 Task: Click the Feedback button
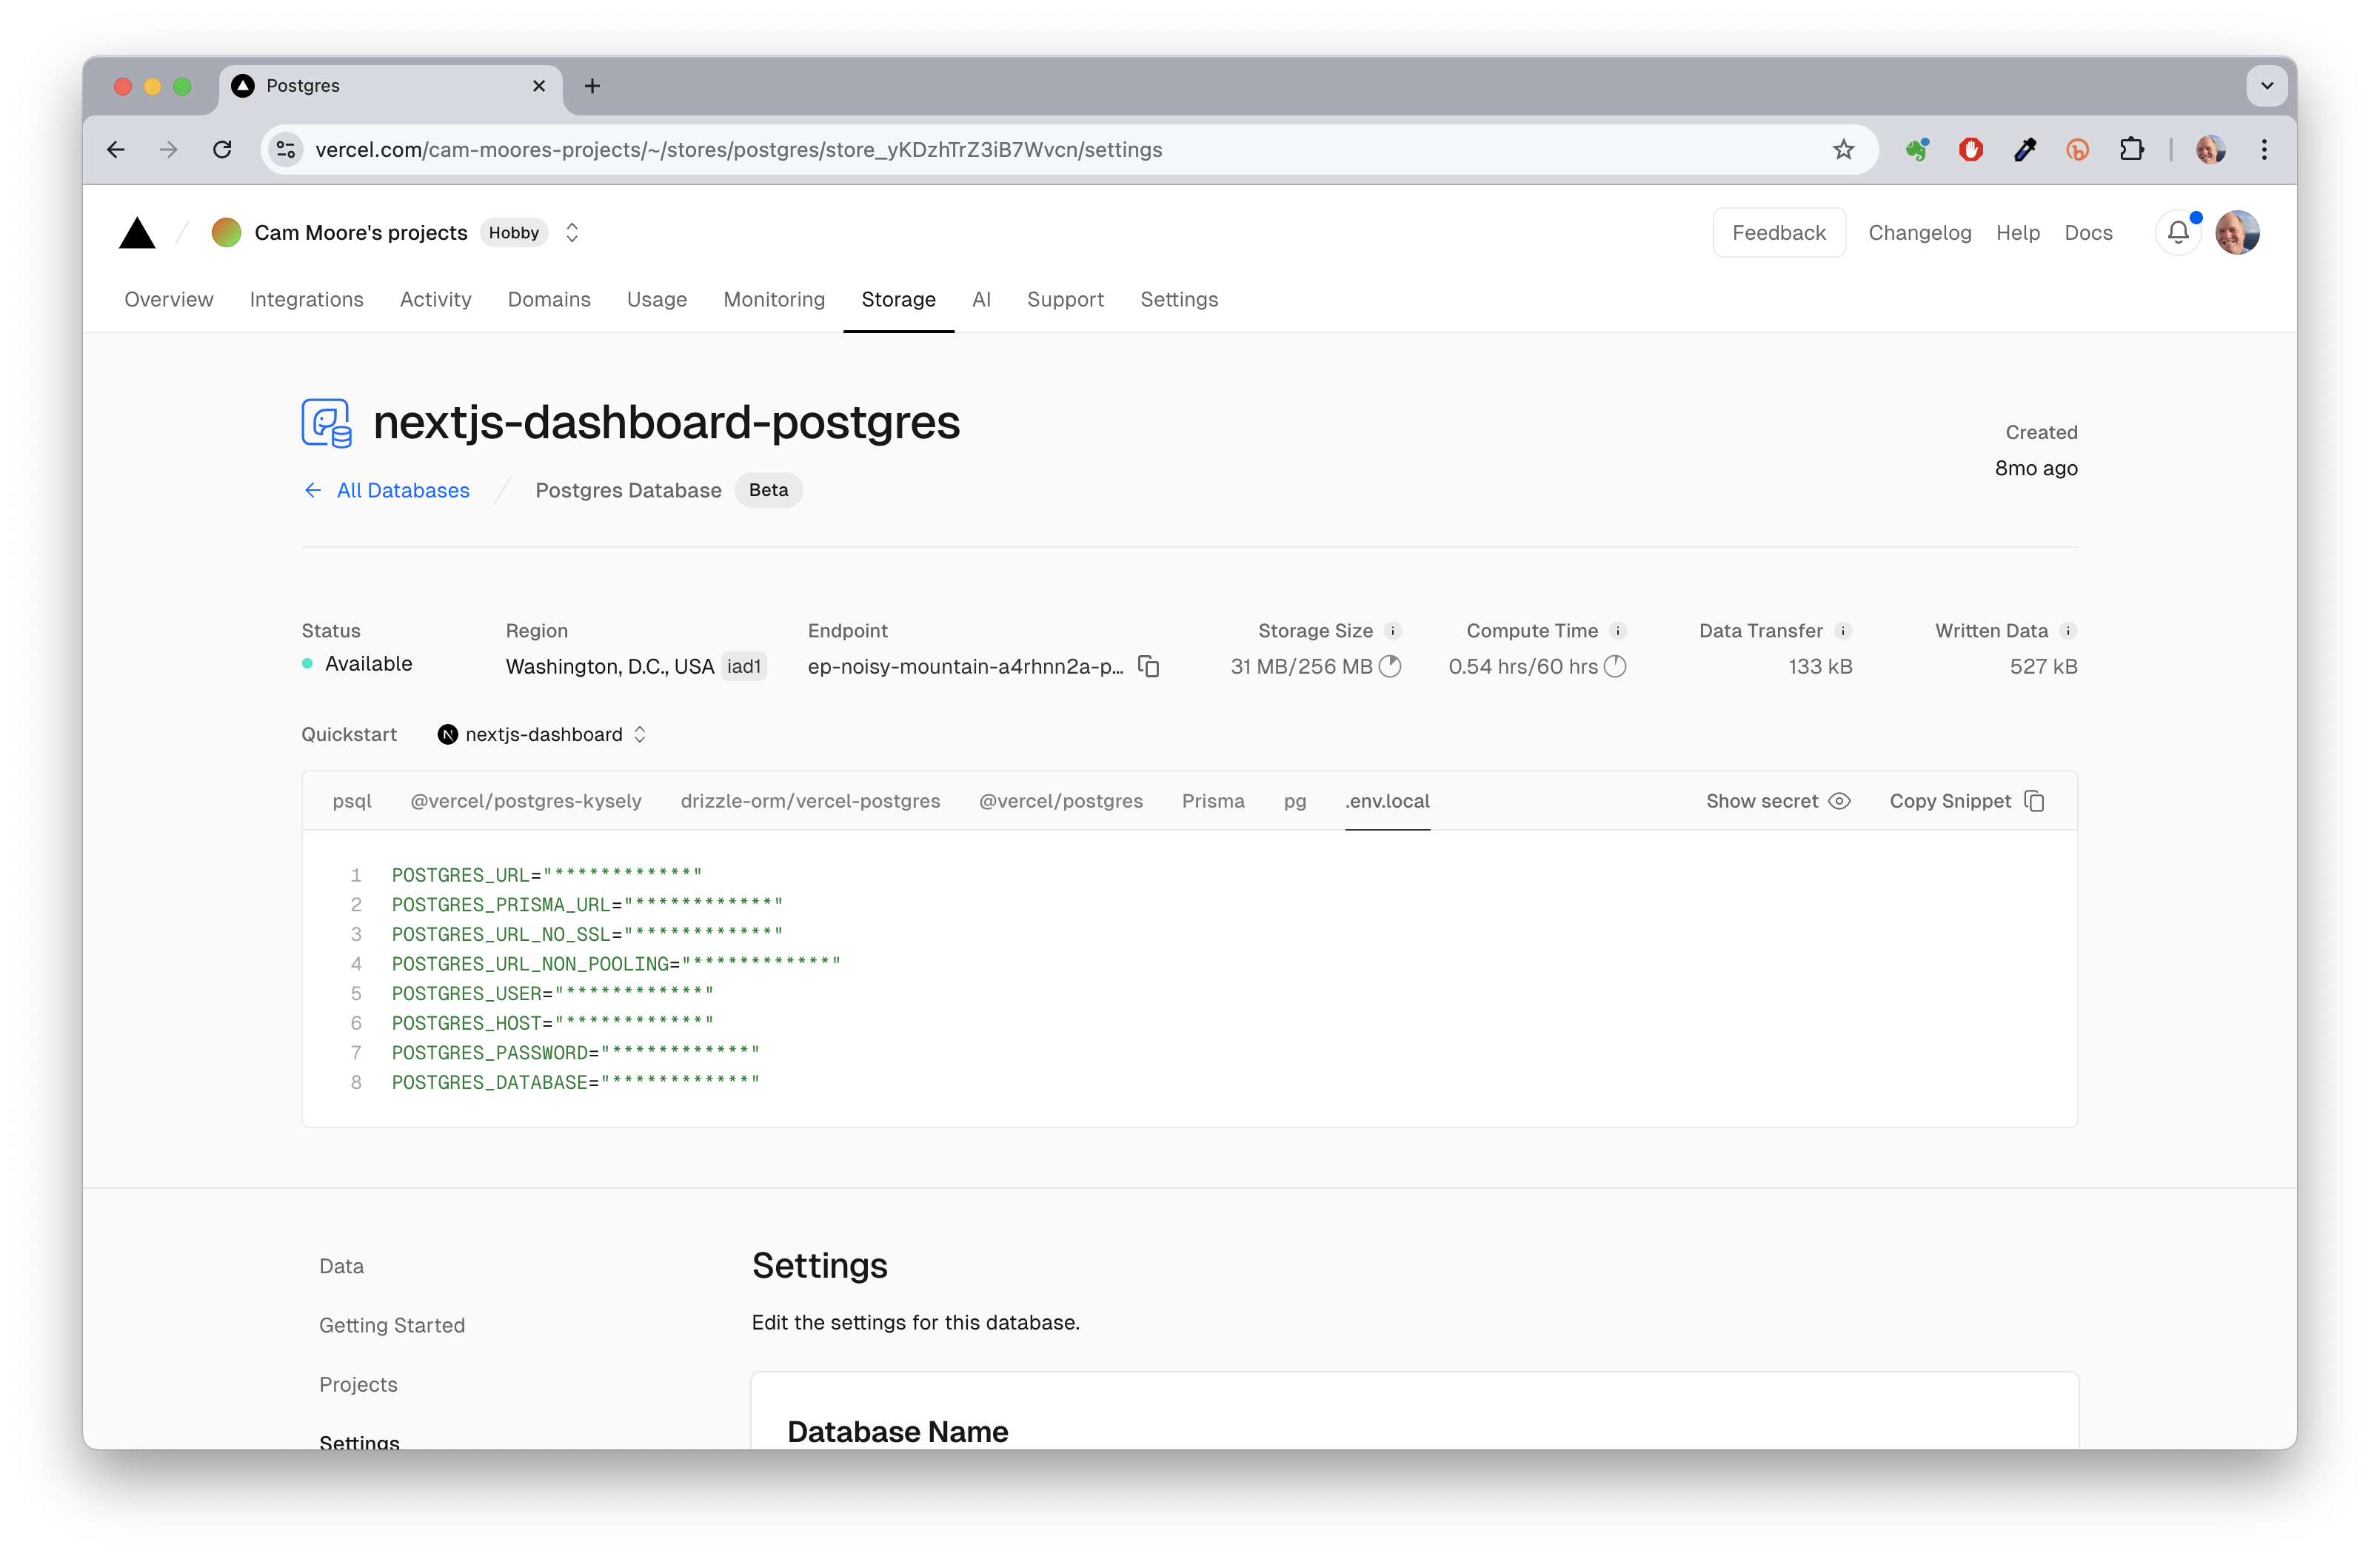pyautogui.click(x=1778, y=233)
